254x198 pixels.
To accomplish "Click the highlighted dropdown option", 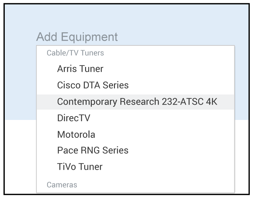I will click(137, 102).
